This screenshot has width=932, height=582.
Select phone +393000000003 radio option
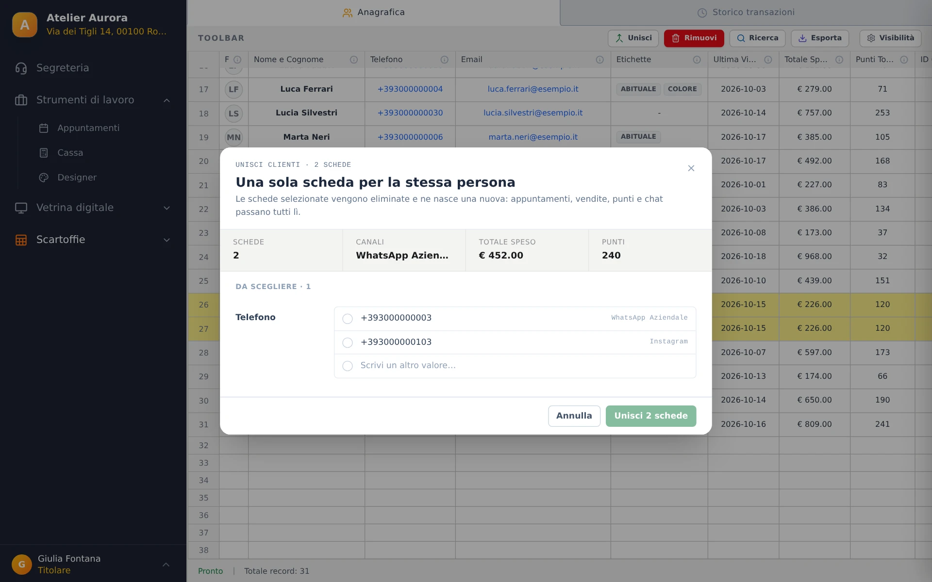click(348, 319)
